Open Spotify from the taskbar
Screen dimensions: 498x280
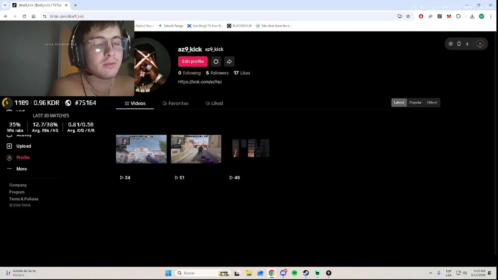pos(295,273)
